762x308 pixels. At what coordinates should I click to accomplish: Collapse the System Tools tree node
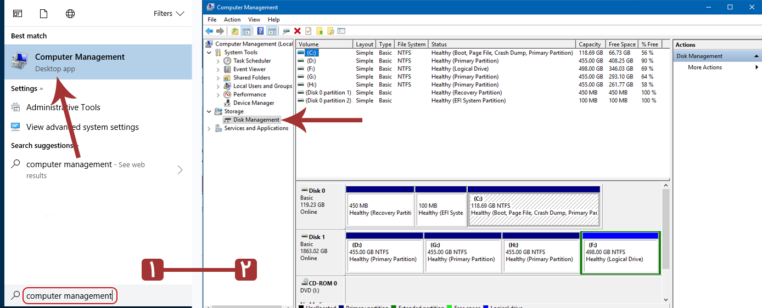pos(209,53)
